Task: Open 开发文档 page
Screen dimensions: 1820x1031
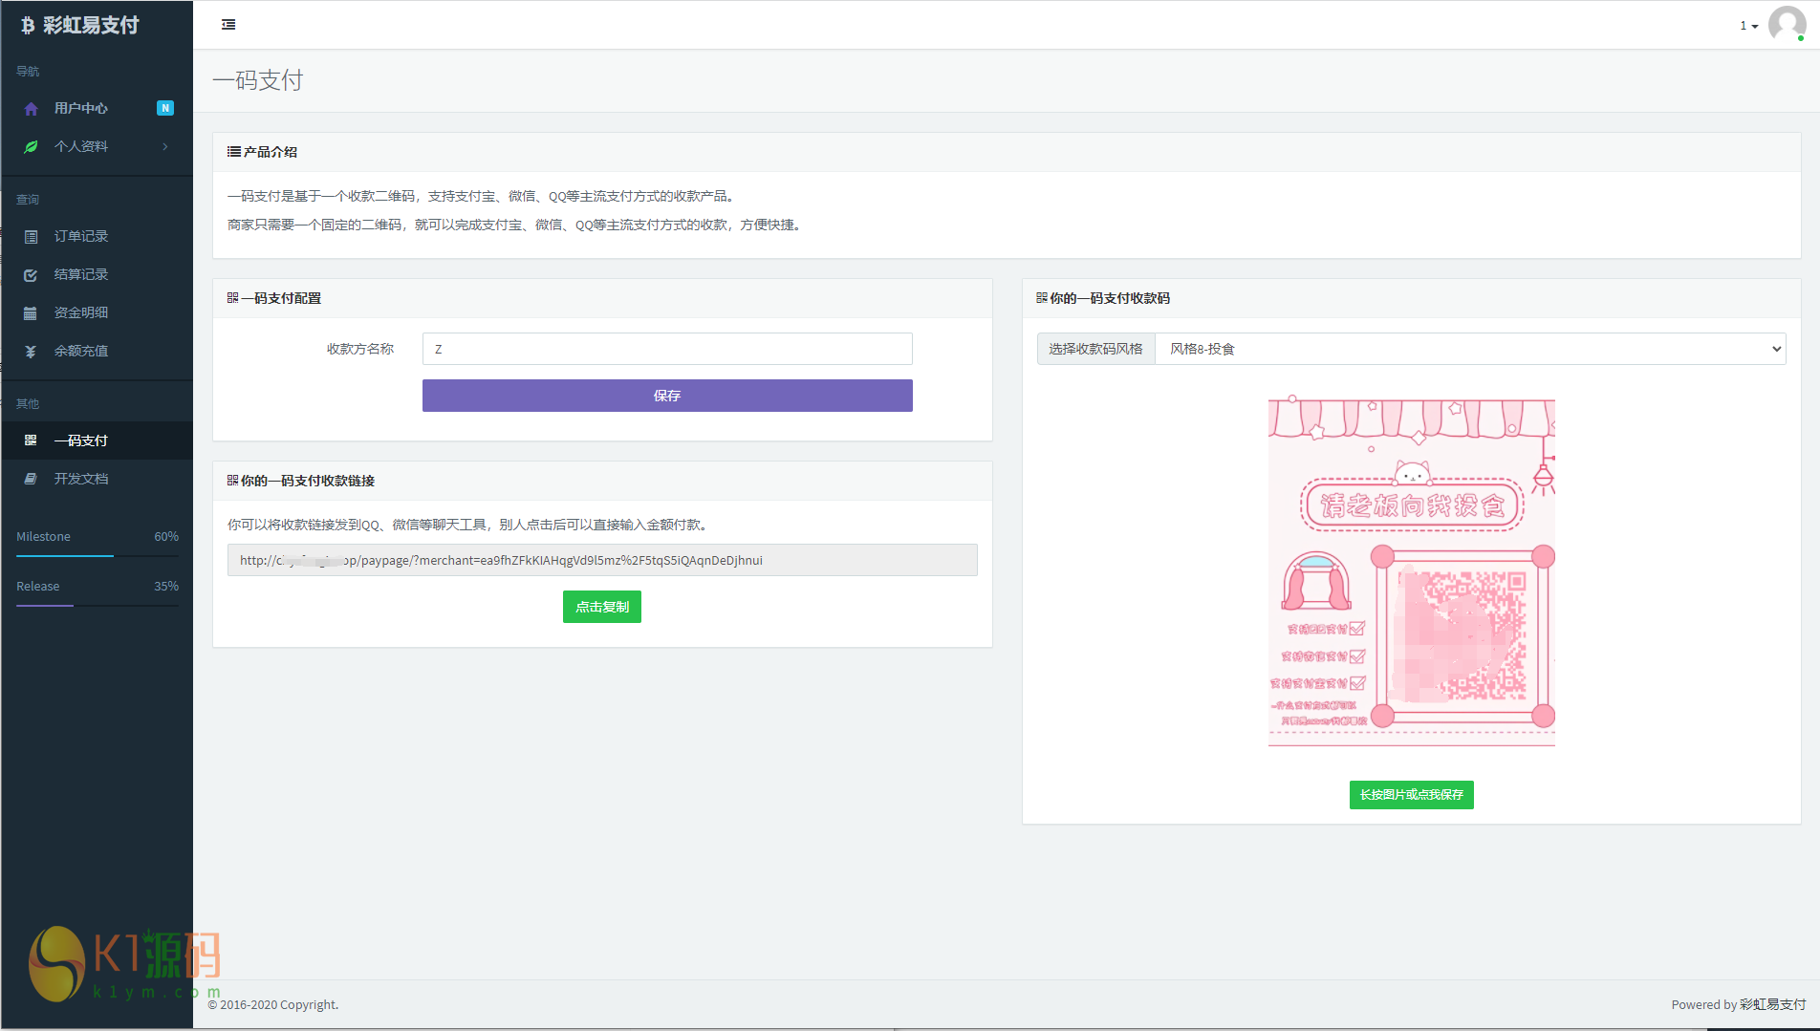Action: pos(97,479)
